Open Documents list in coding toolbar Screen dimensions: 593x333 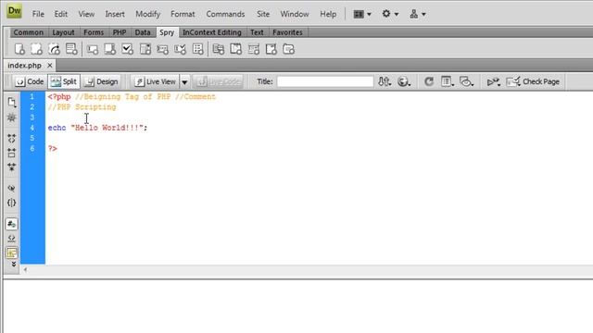tap(12, 103)
